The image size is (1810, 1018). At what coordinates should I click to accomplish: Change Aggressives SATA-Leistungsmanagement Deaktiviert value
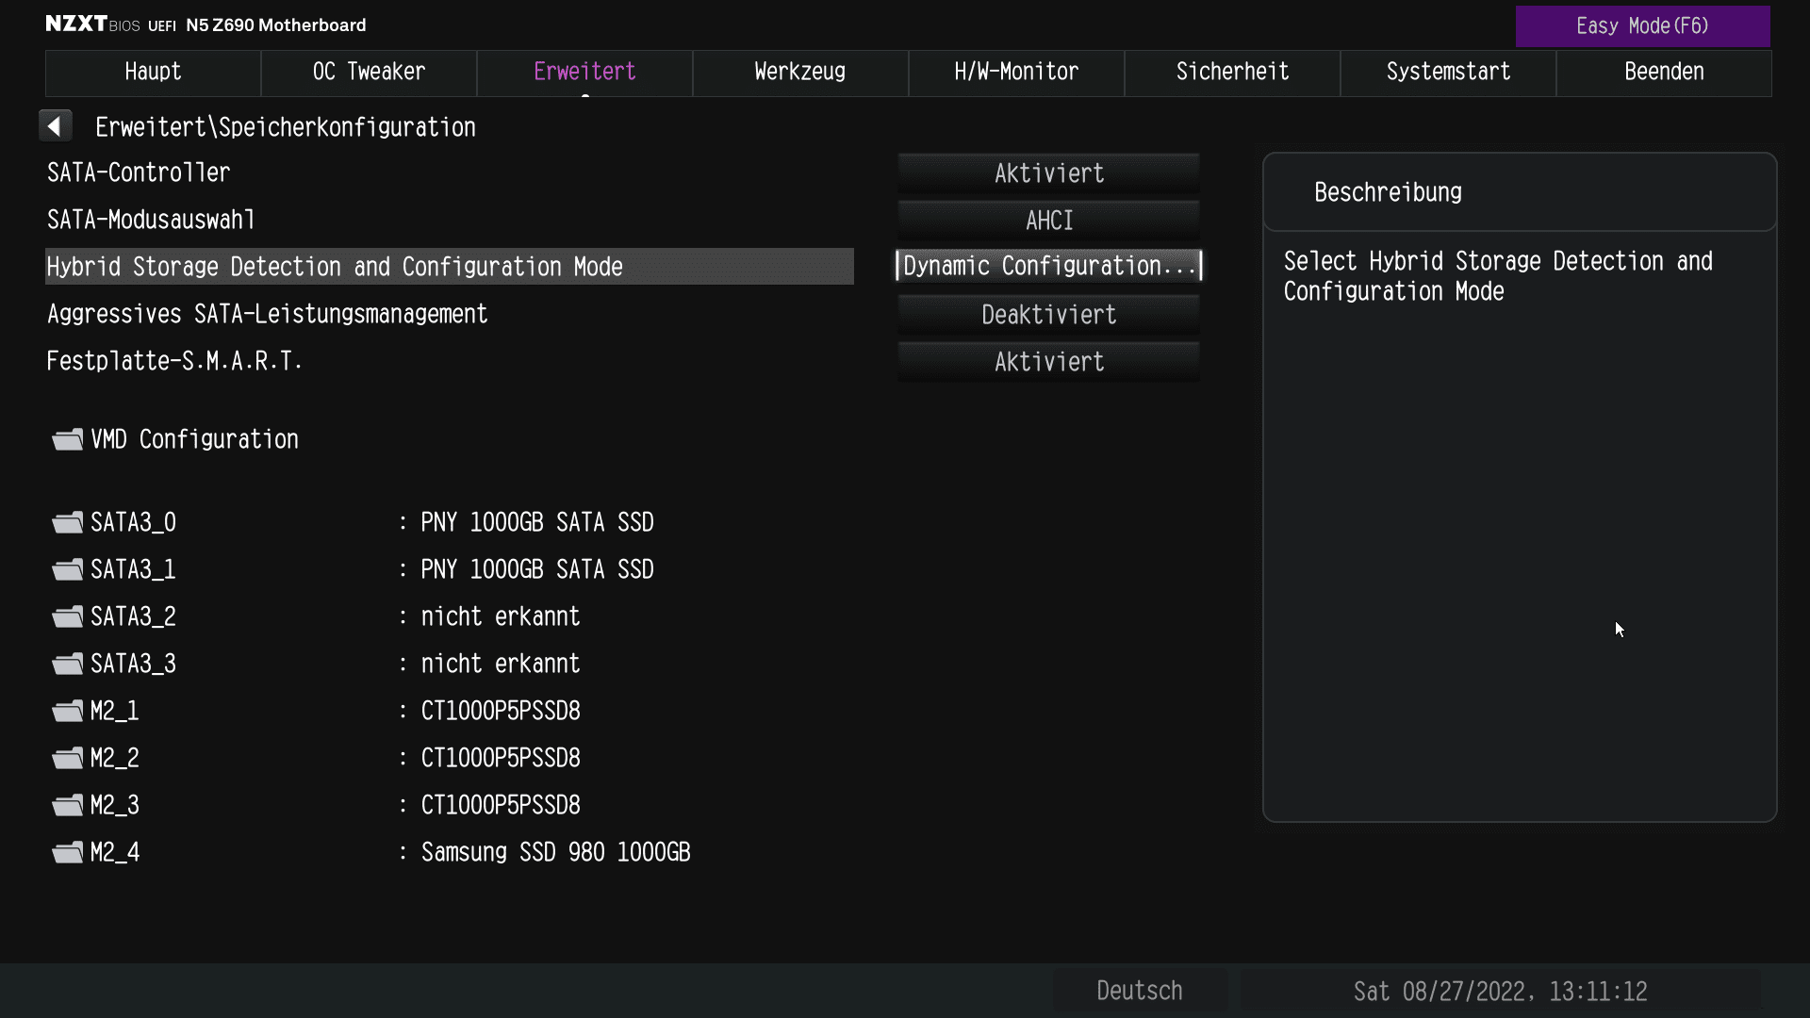click(x=1048, y=315)
